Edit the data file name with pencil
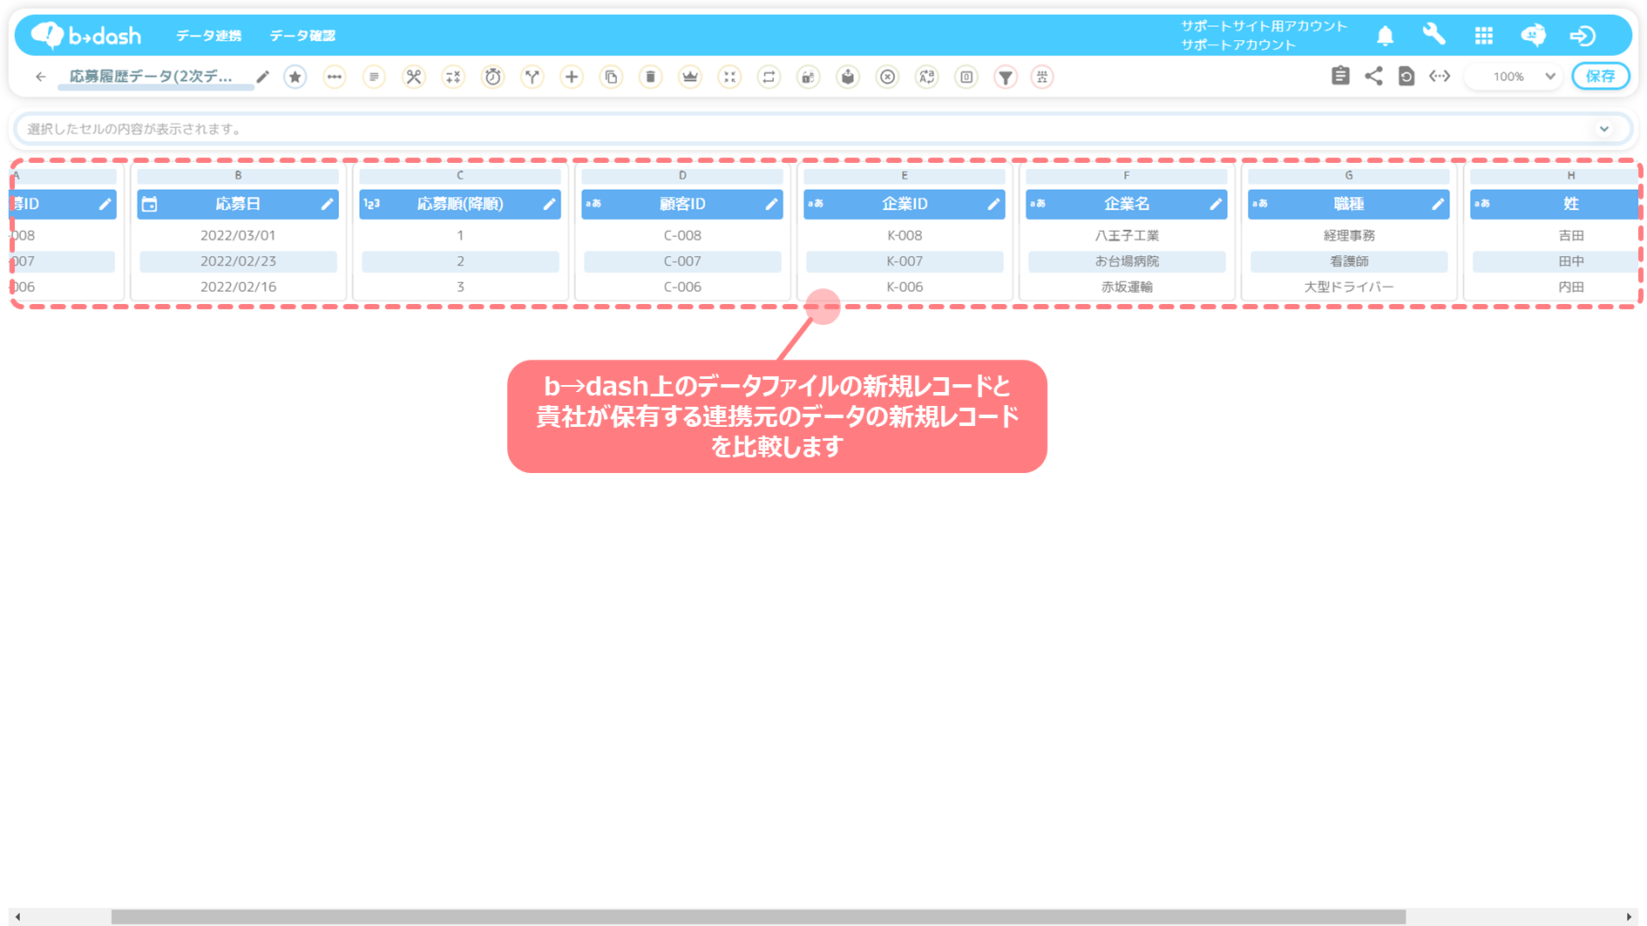Image resolution: width=1647 pixels, height=926 pixels. tap(262, 77)
